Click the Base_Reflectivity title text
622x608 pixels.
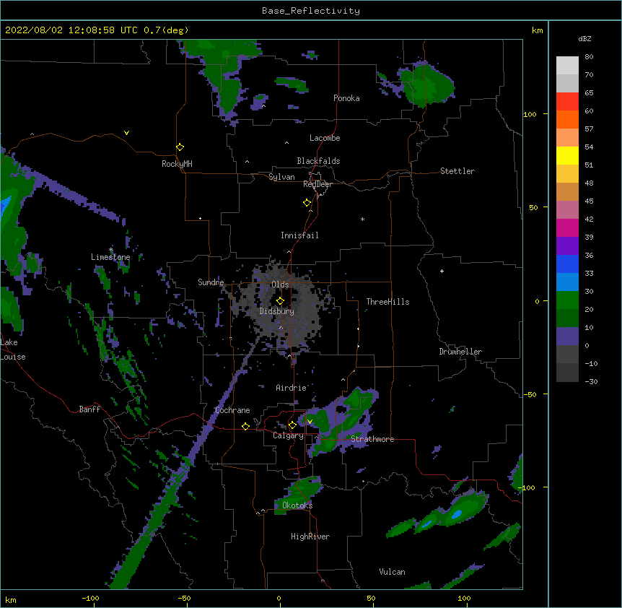[x=311, y=11]
